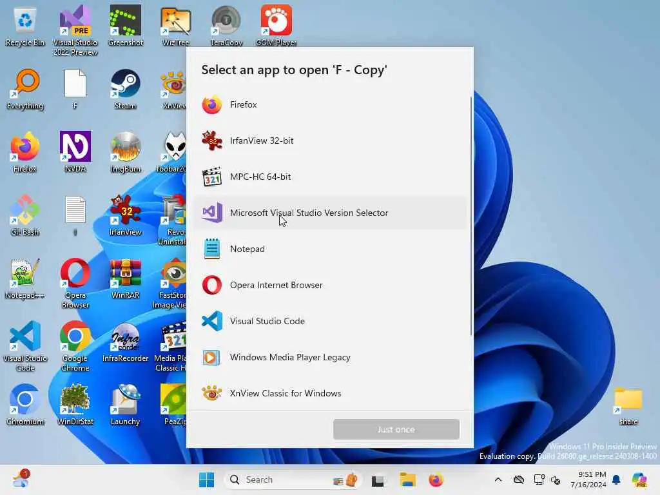Select the share folder on desktop

(x=628, y=406)
